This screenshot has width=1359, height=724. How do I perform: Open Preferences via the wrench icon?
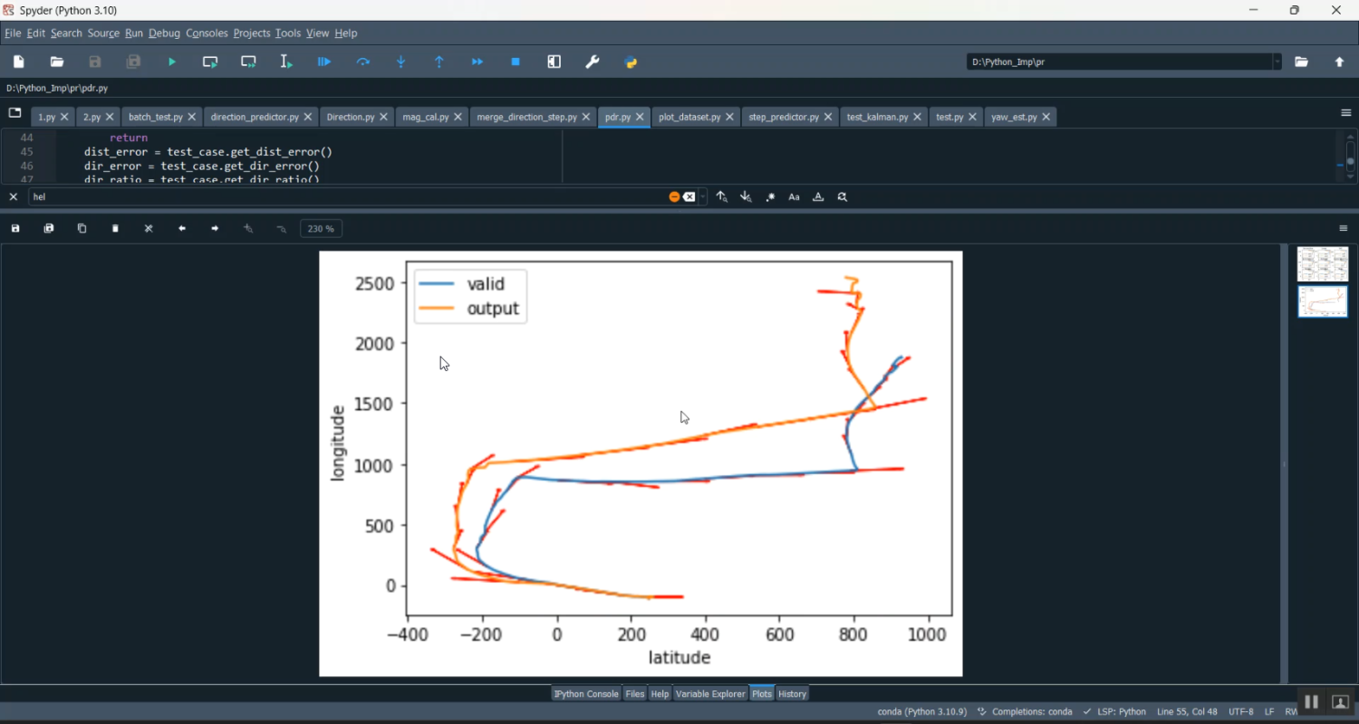(593, 62)
